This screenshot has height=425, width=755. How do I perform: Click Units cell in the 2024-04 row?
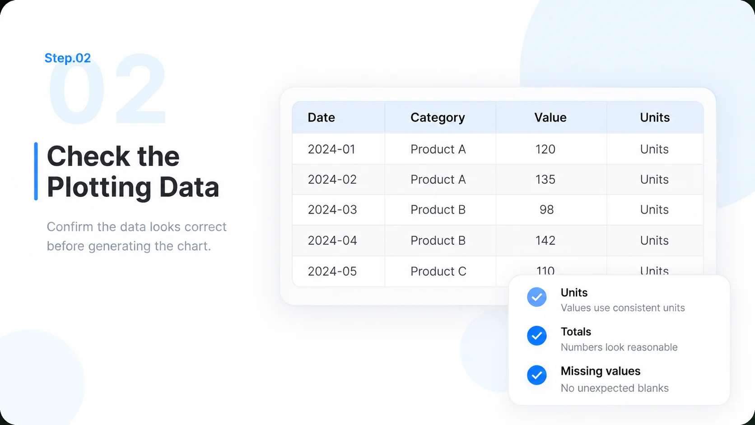(654, 240)
